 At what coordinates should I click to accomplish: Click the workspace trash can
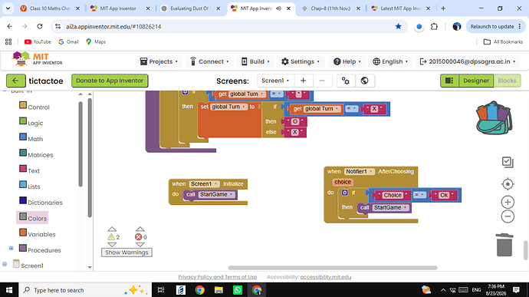pyautogui.click(x=504, y=245)
